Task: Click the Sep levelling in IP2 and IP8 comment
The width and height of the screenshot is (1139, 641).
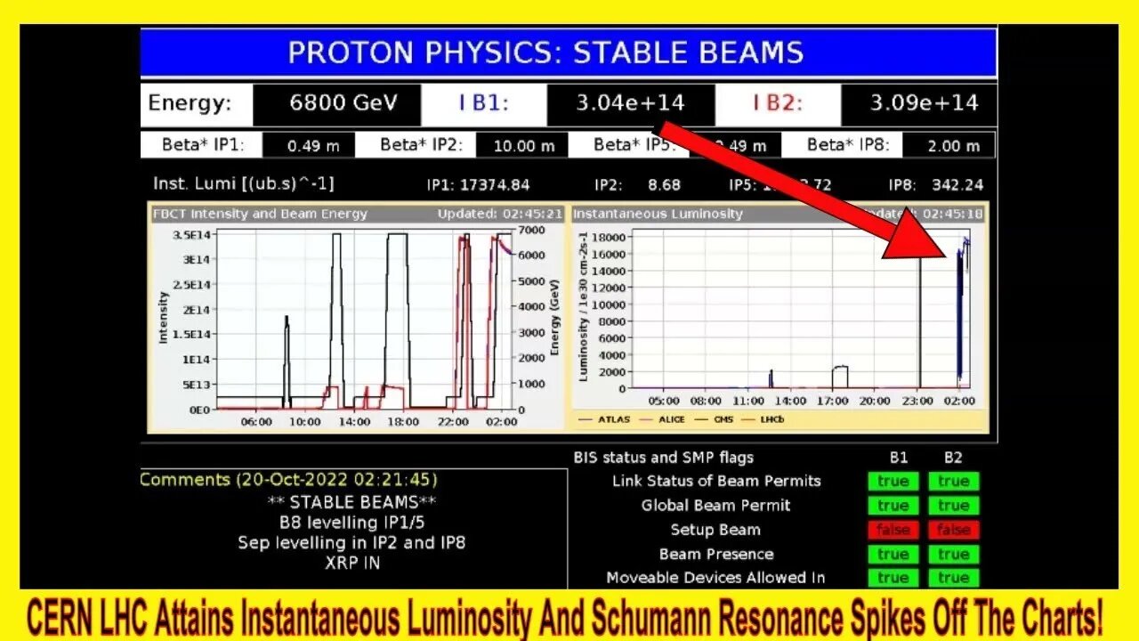Action: [351, 542]
